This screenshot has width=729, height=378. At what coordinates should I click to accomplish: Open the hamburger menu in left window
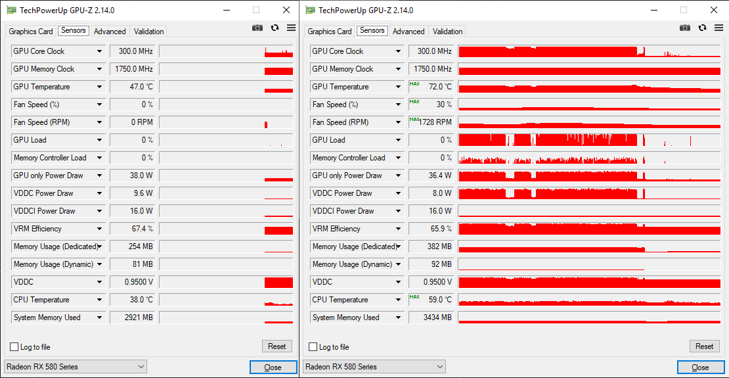pyautogui.click(x=291, y=28)
